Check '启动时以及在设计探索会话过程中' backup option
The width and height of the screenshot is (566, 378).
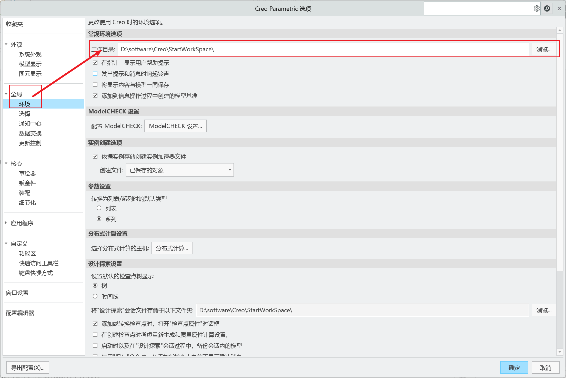(x=95, y=345)
